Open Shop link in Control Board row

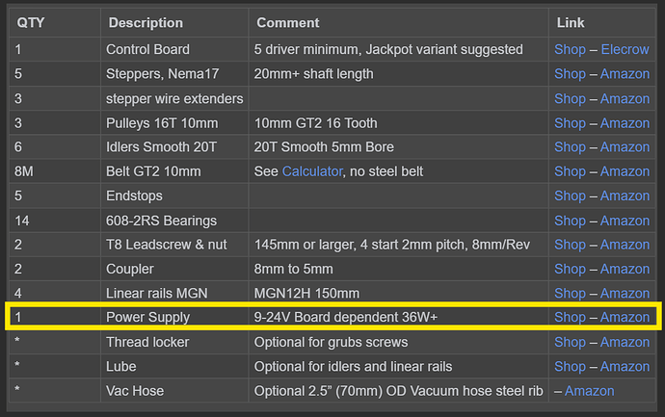click(570, 49)
